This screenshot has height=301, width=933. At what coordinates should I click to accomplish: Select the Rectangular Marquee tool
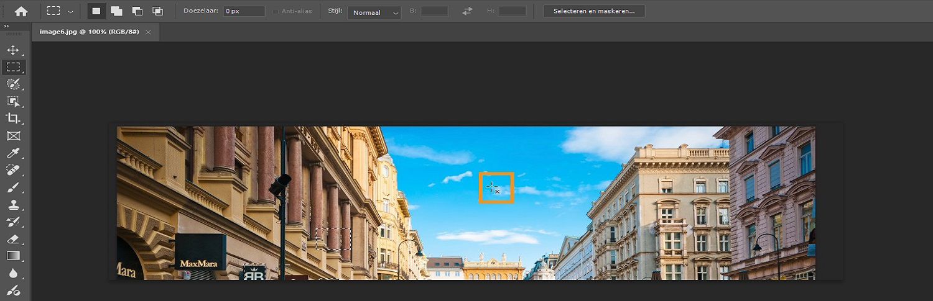(x=13, y=66)
